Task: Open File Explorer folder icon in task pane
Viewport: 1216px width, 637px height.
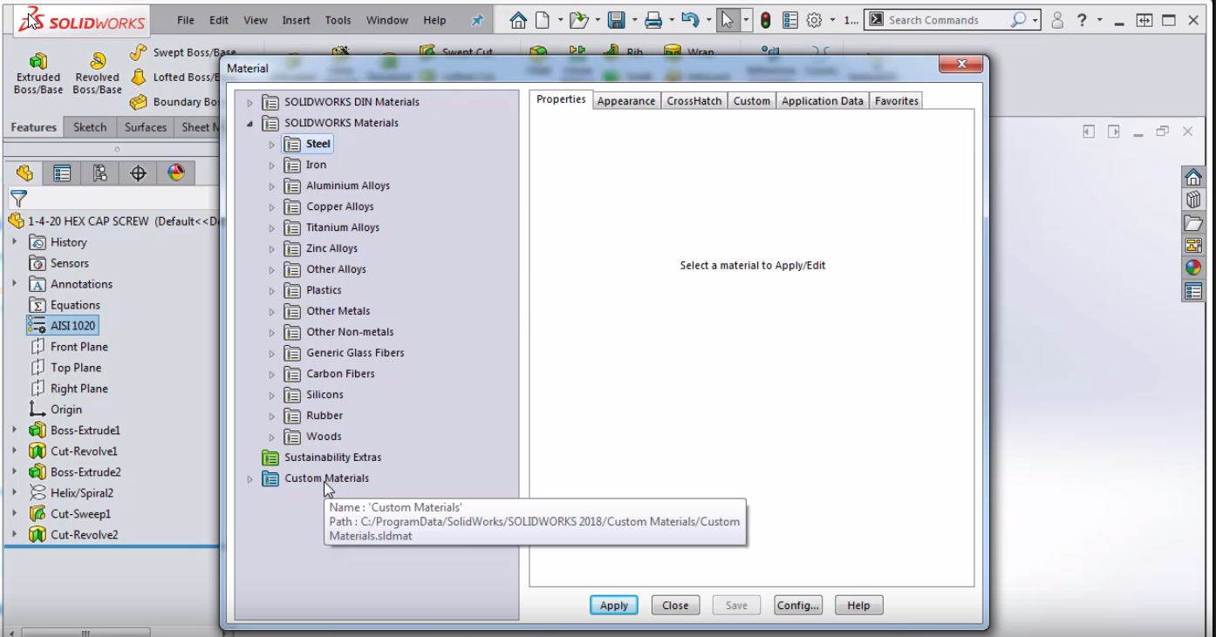Action: [1193, 223]
